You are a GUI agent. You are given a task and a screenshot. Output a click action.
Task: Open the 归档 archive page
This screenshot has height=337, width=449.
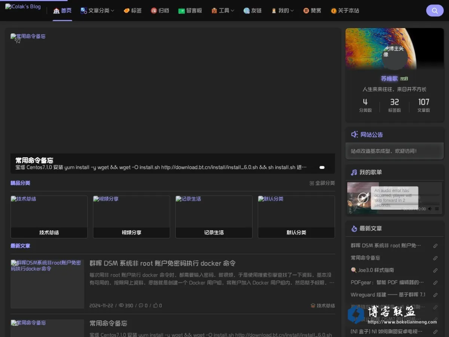(x=160, y=10)
